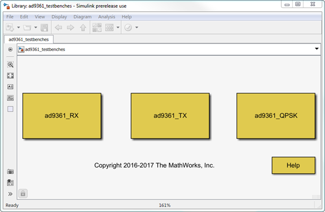The height and width of the screenshot is (212, 325).
Task: Click the yellow Help block
Action: [294, 165]
